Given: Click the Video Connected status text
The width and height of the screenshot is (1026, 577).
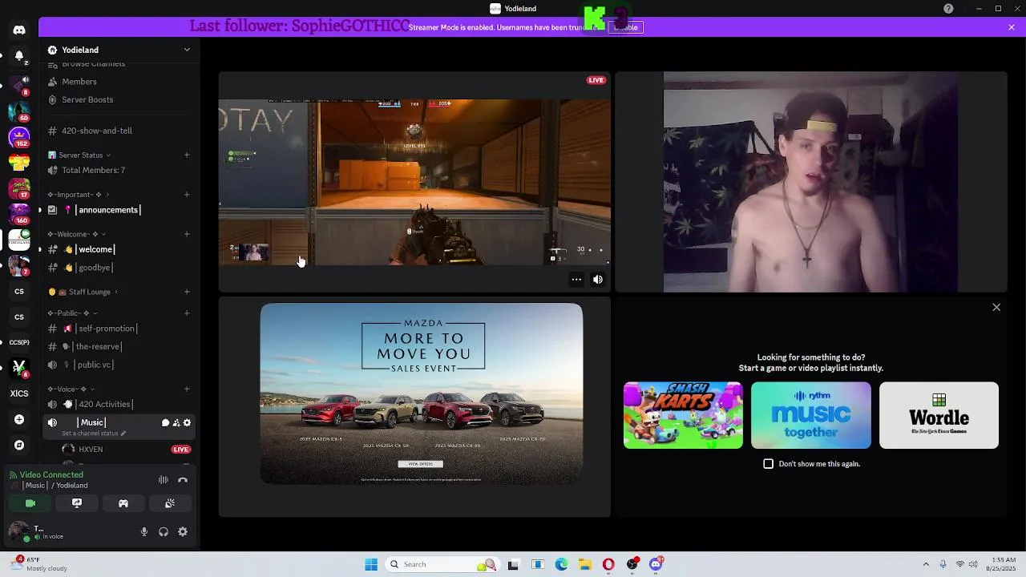Looking at the screenshot, I should tap(51, 475).
